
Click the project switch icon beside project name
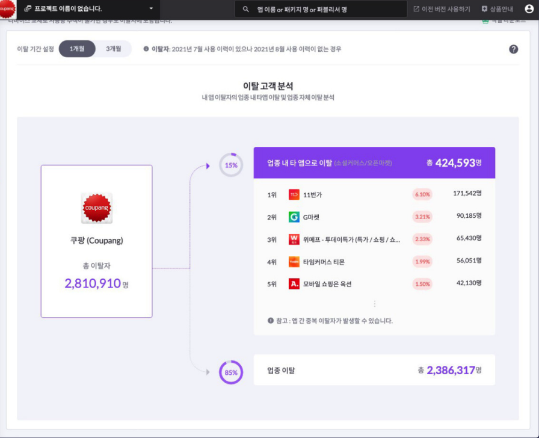pyautogui.click(x=28, y=8)
